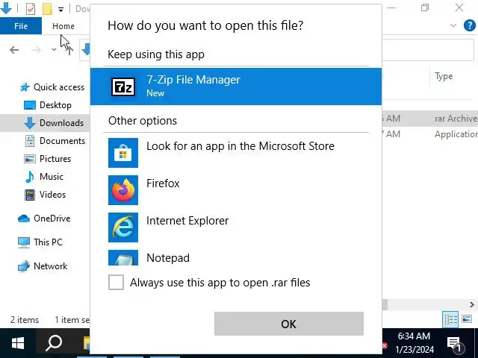Open the recent locations dropdown arrow
This screenshot has width=478, height=358.
point(54,50)
